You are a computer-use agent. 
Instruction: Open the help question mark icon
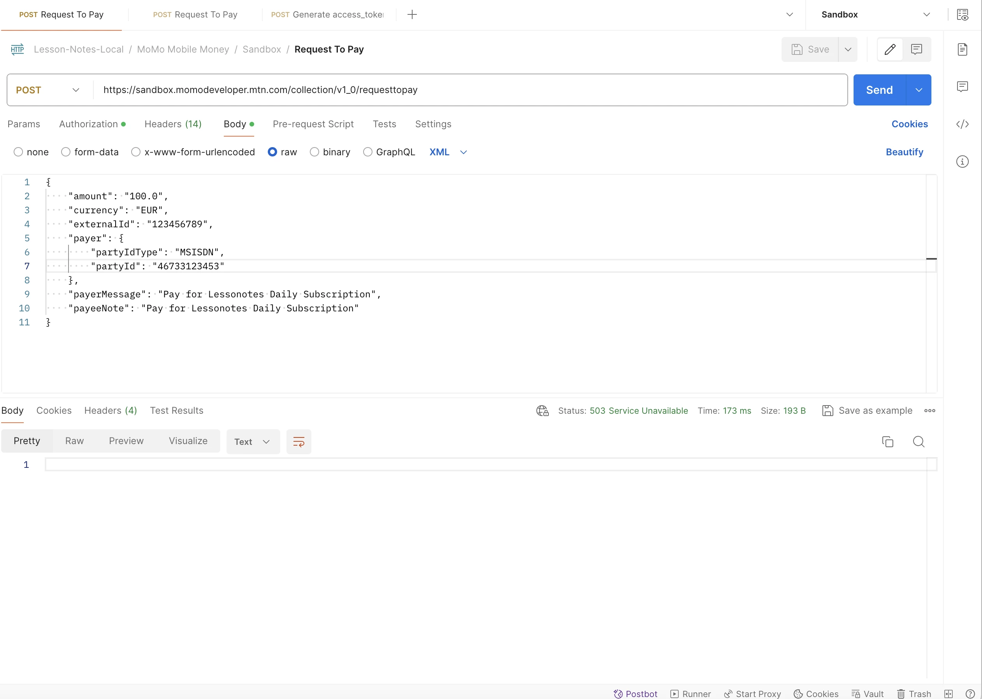click(970, 694)
